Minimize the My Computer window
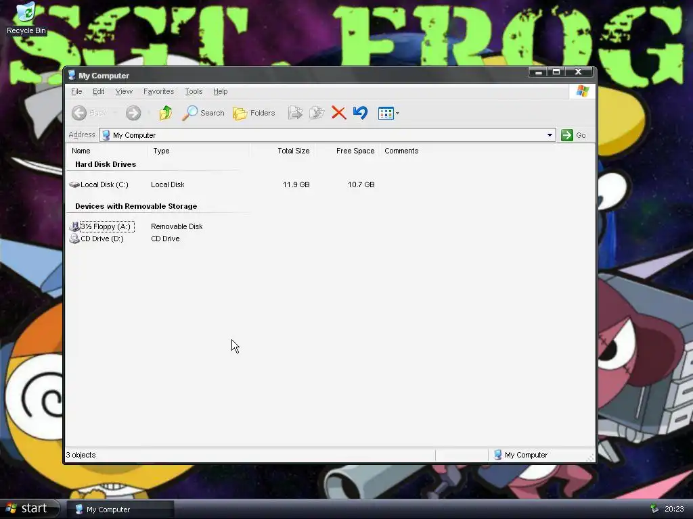Image resolution: width=693 pixels, height=519 pixels. 538,72
